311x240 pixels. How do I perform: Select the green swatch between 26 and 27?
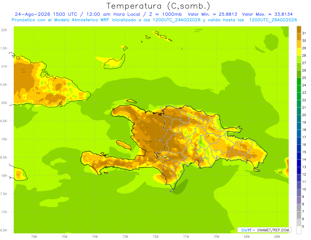(x=299, y=67)
